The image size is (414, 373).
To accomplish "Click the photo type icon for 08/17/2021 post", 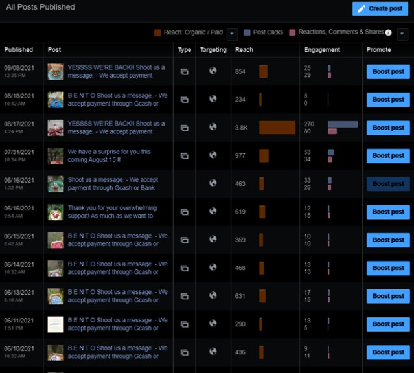I will tap(184, 128).
